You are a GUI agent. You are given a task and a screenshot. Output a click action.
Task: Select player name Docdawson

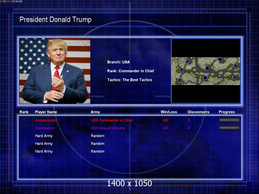tap(45, 128)
